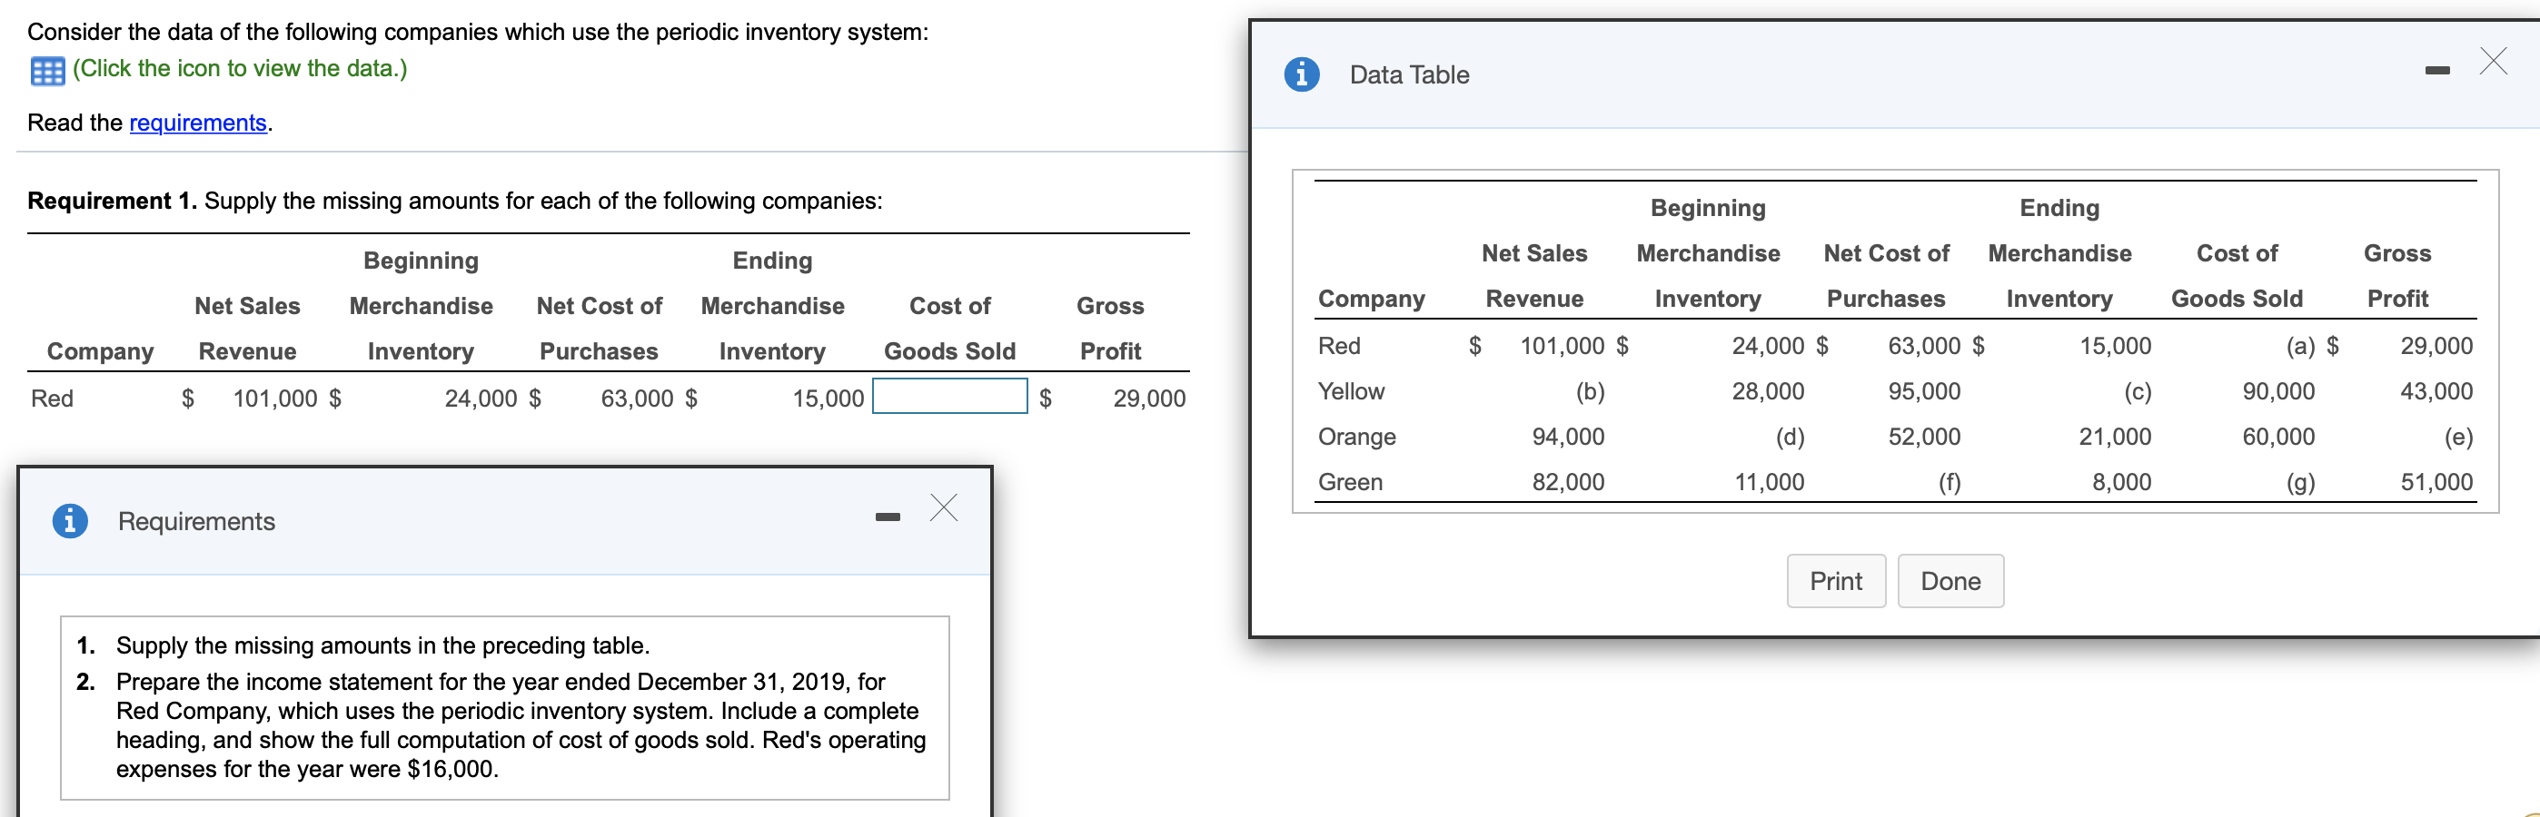
Task: Open the data table grid icon
Action: pos(47,71)
